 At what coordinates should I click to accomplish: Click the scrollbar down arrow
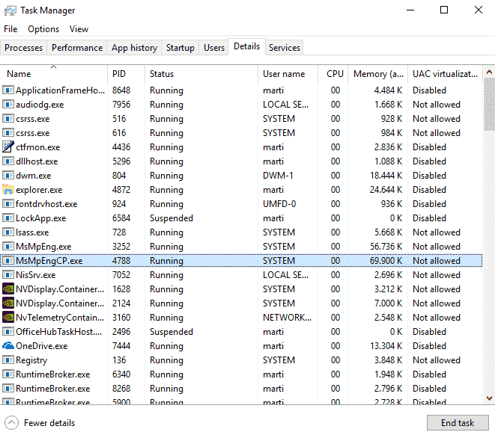point(489,398)
